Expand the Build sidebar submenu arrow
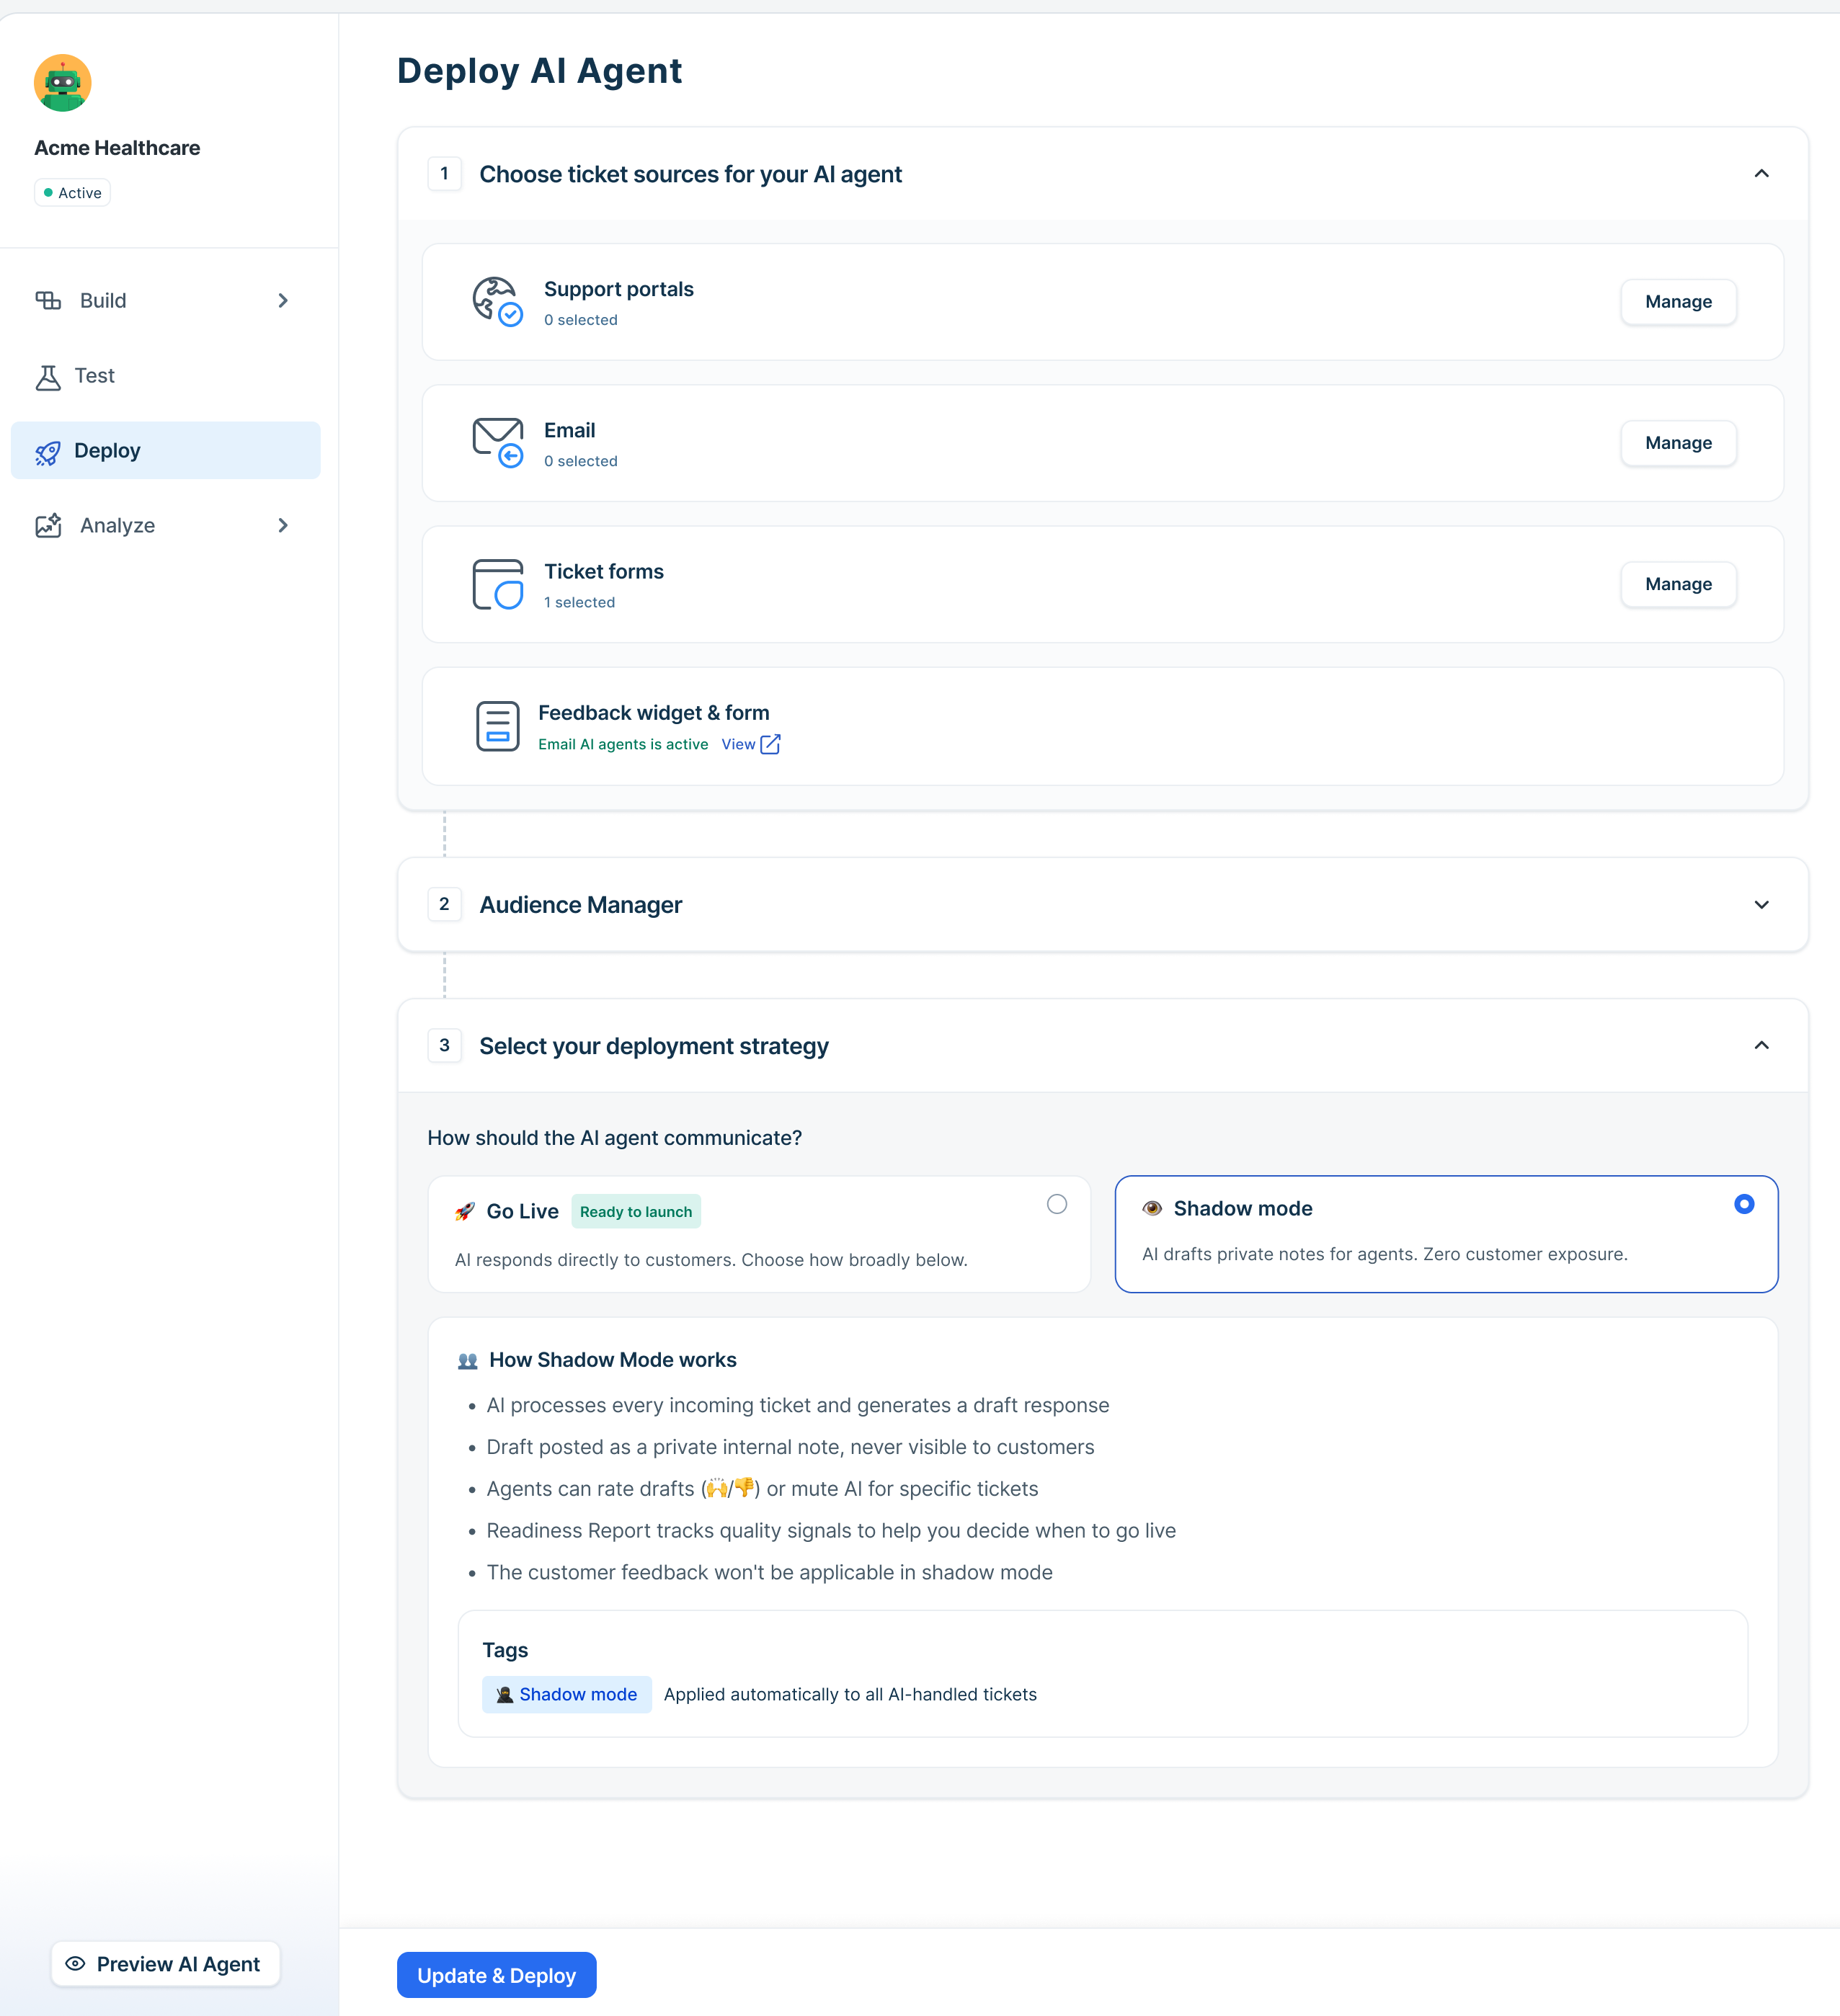This screenshot has height=2016, width=1840. (283, 300)
